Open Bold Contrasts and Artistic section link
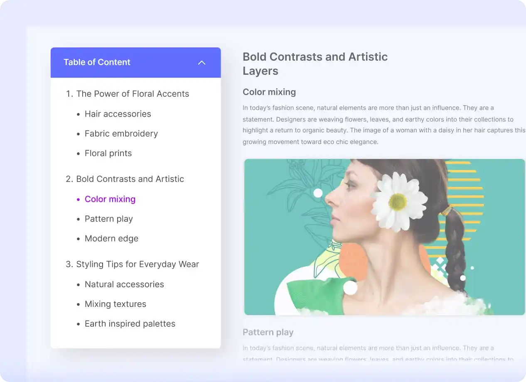526x382 pixels. point(130,179)
